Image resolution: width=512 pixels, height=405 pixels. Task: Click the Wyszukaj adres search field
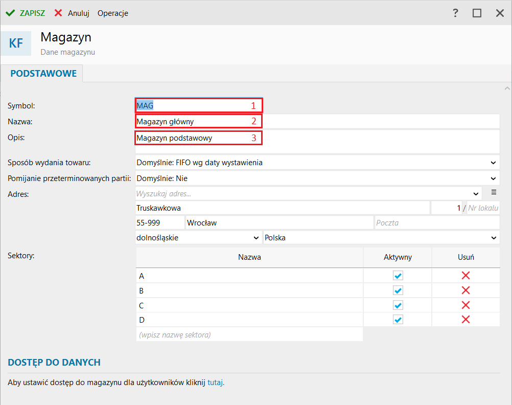304,193
